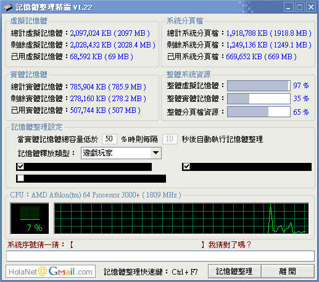Click the CPU usage history graph
Image resolution: width=319 pixels, height=282 pixels.
pos(181,218)
